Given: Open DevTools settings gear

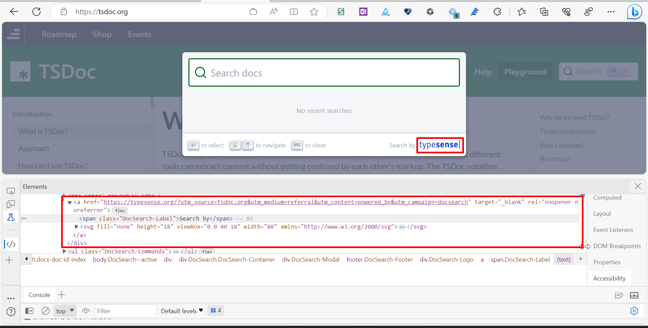Looking at the screenshot, I should 634,311.
